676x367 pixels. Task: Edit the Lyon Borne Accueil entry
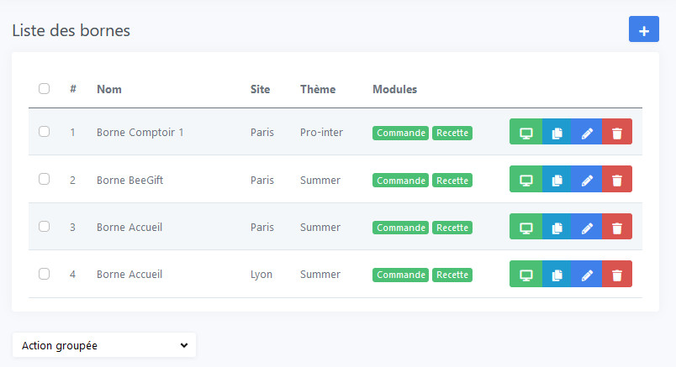587,274
